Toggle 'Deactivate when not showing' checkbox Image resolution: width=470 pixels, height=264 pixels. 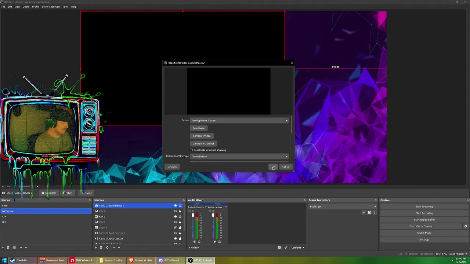click(x=191, y=150)
